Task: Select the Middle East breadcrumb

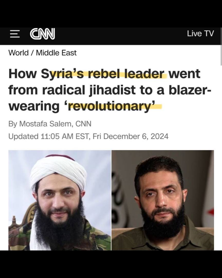Action: click(56, 53)
